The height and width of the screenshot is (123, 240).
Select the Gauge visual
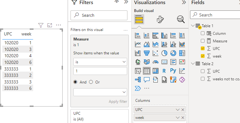(156, 62)
